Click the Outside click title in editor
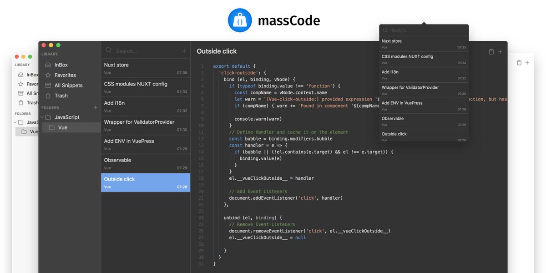The height and width of the screenshot is (273, 546). 217,51
